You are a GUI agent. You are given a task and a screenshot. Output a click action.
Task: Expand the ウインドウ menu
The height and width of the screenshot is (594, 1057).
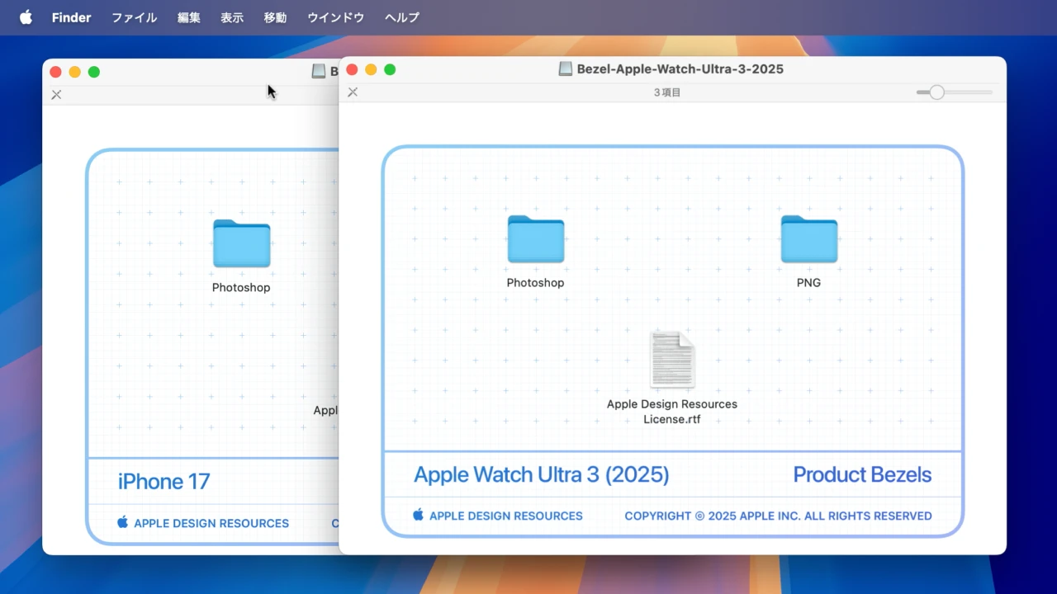335,17
